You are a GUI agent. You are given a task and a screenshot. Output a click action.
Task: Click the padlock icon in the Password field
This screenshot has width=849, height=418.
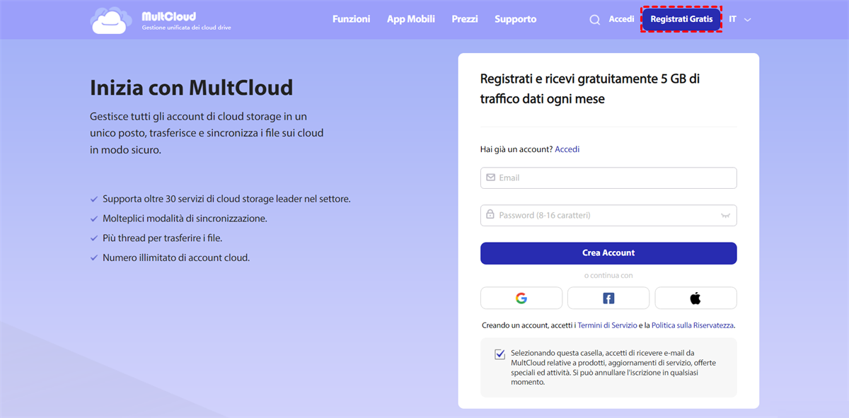point(490,214)
